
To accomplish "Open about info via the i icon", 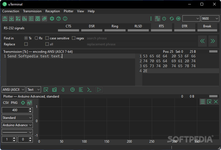I will coord(65,19).
